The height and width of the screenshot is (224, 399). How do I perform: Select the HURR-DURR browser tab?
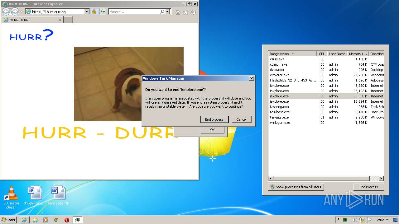tap(32, 20)
